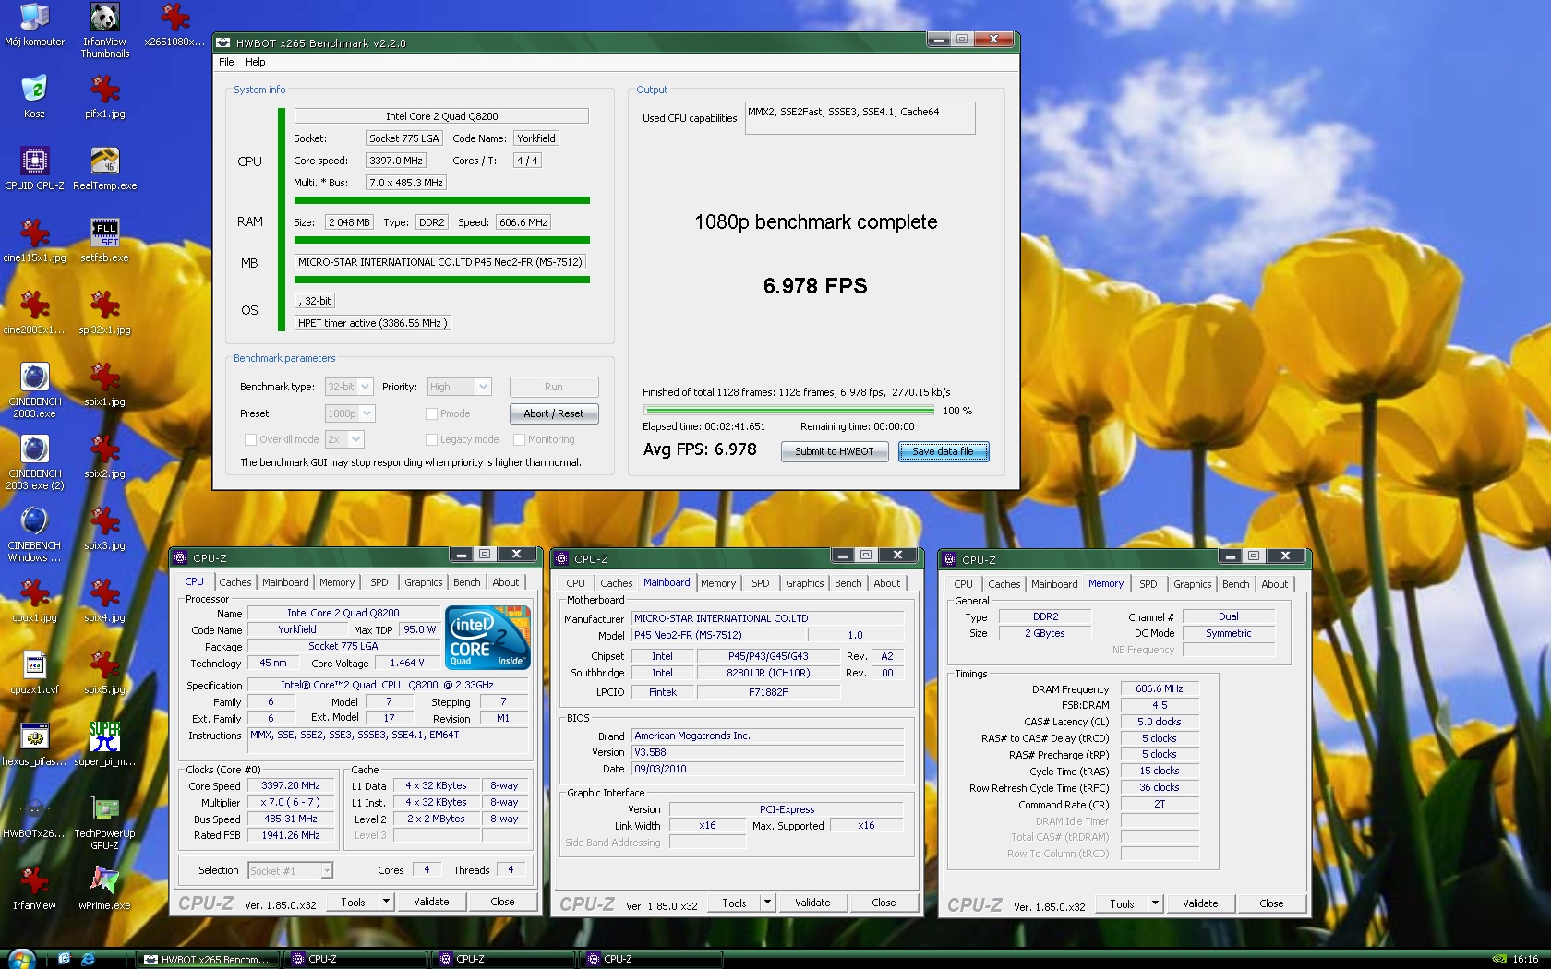This screenshot has height=969, width=1551.
Task: Expand Tools arrow in CPU tab CPU-Z window
Action: click(387, 902)
